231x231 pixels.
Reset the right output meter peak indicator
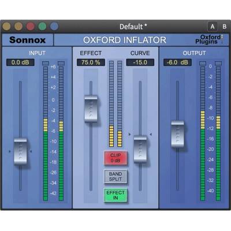pyautogui.click(x=218, y=63)
